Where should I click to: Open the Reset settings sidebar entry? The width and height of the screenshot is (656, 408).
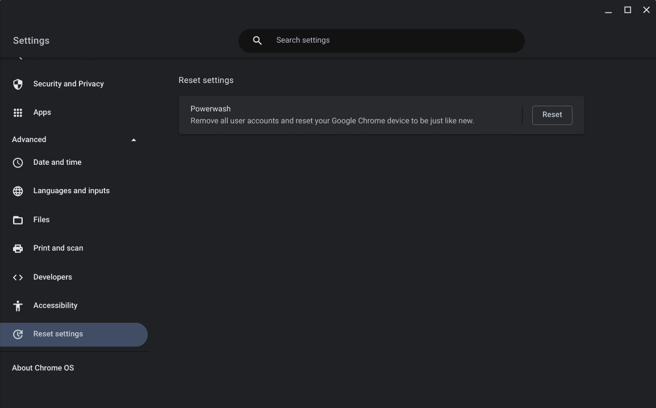click(x=58, y=334)
